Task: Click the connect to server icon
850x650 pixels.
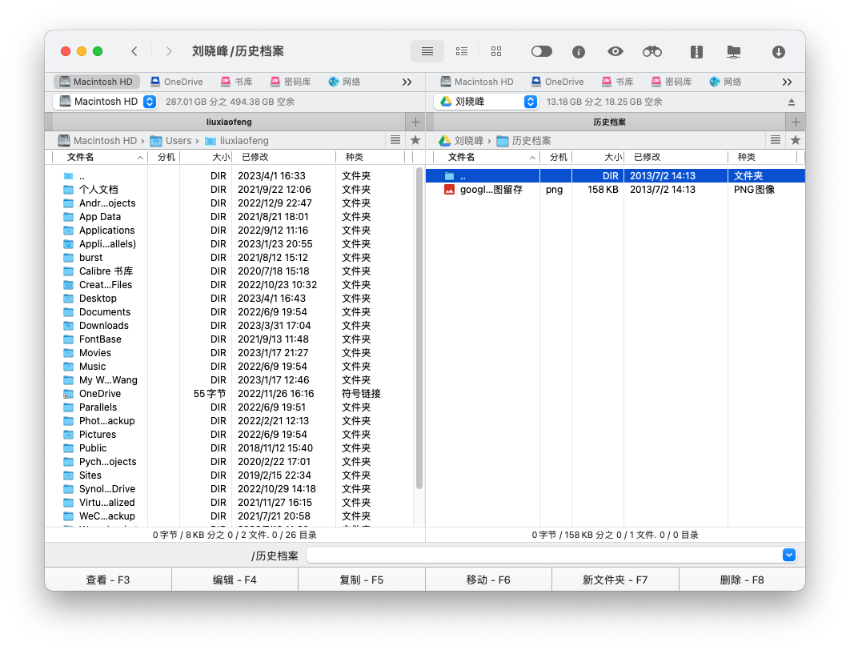Action: click(733, 51)
